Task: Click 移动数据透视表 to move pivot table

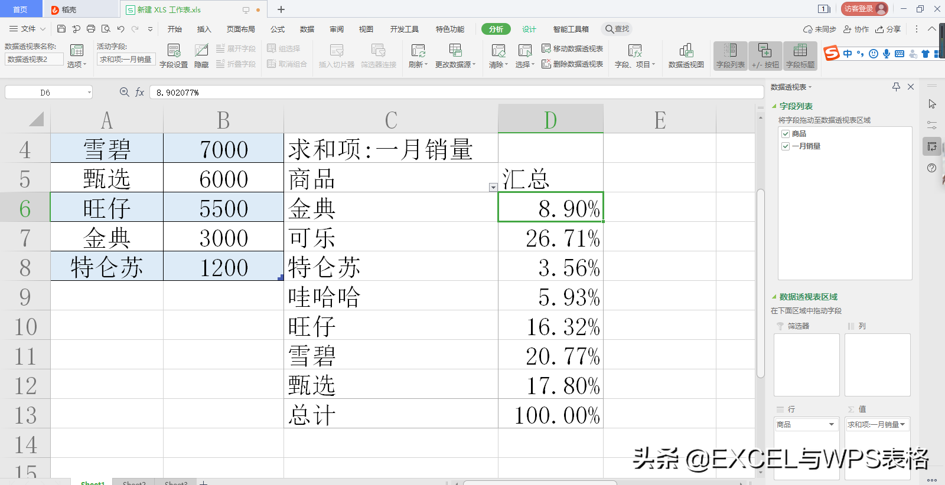Action: pos(572,48)
